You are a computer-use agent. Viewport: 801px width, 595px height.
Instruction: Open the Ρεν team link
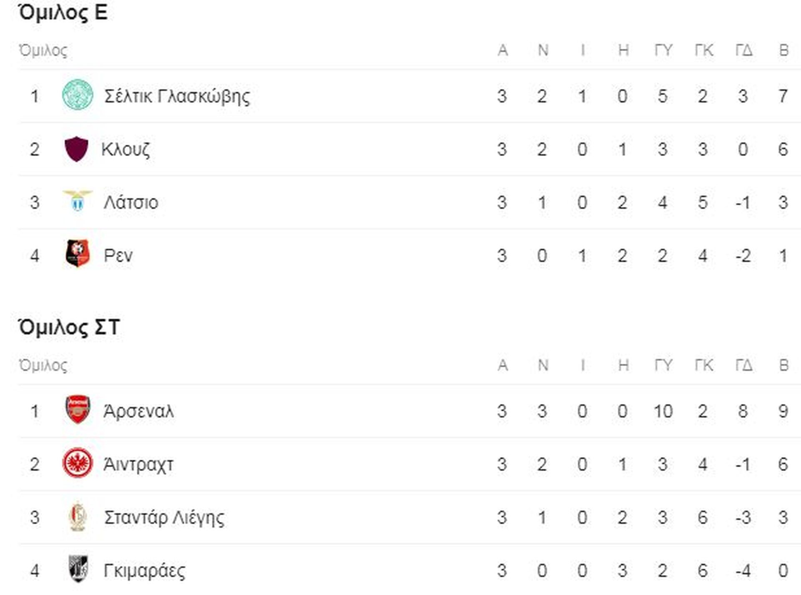click(118, 256)
